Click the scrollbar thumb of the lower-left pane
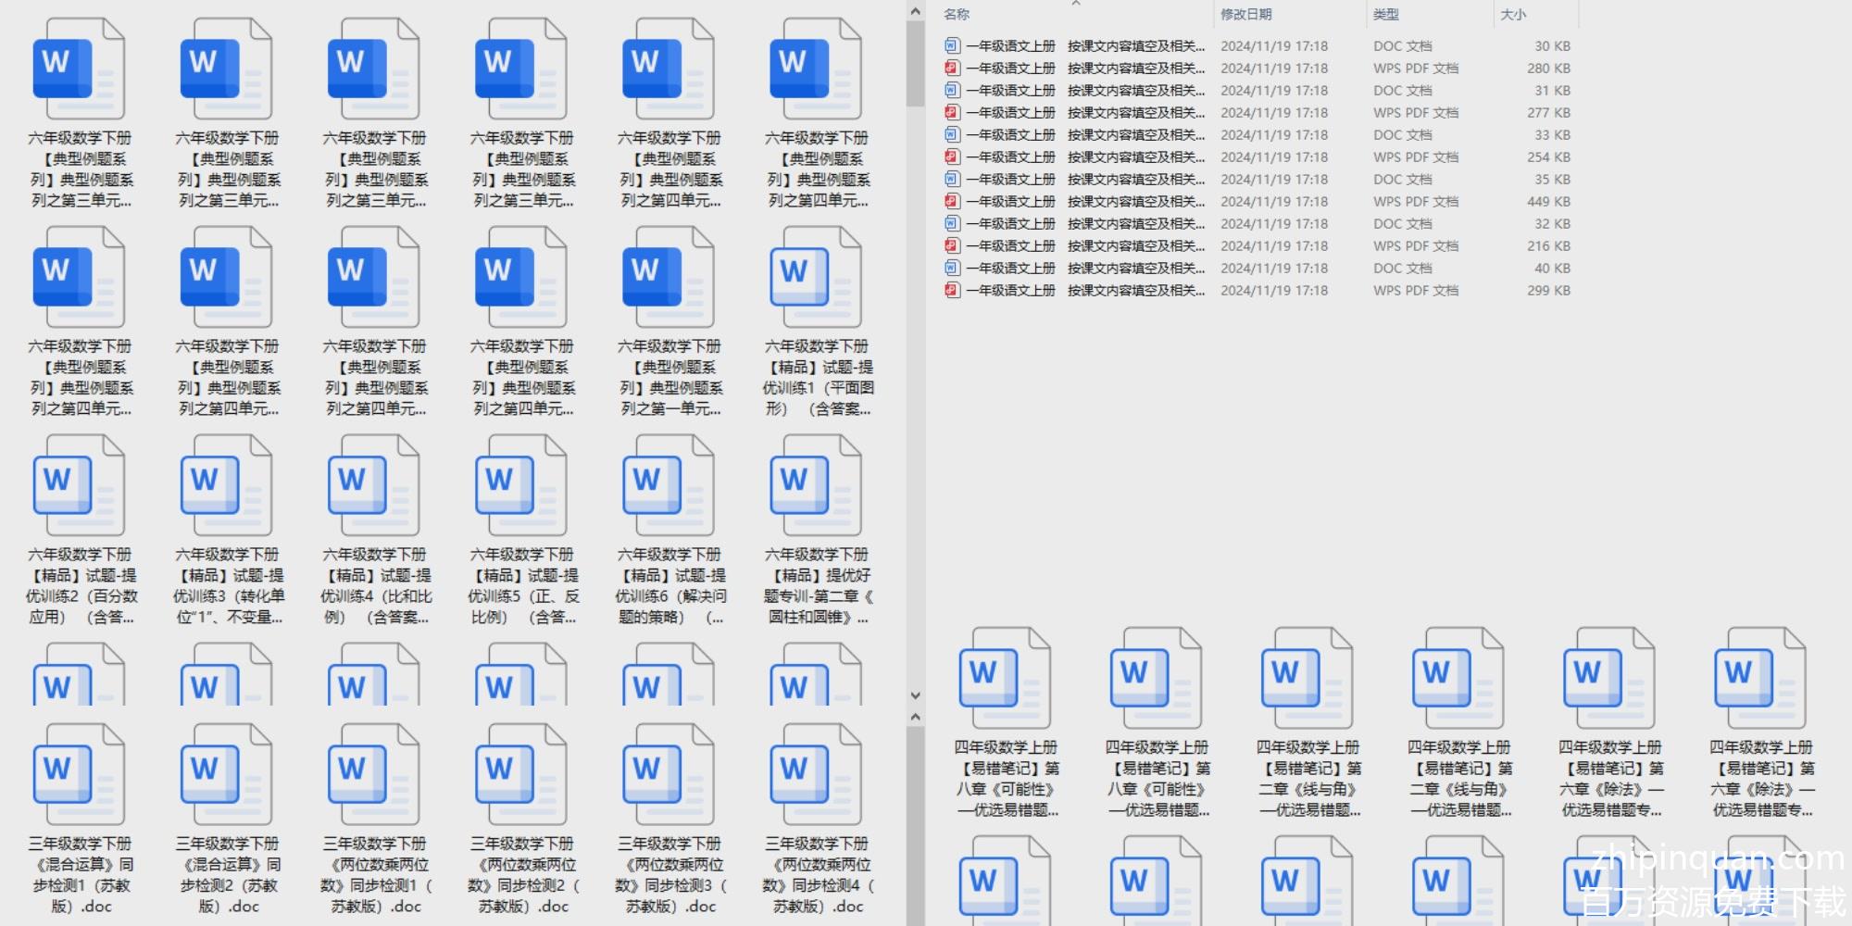The image size is (1852, 926). (x=915, y=824)
